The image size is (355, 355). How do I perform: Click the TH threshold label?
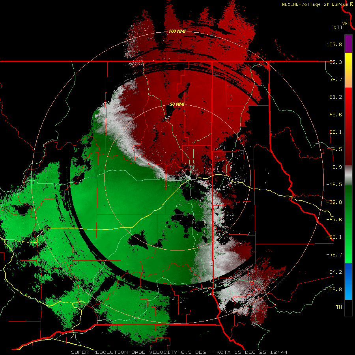[x=339, y=307]
